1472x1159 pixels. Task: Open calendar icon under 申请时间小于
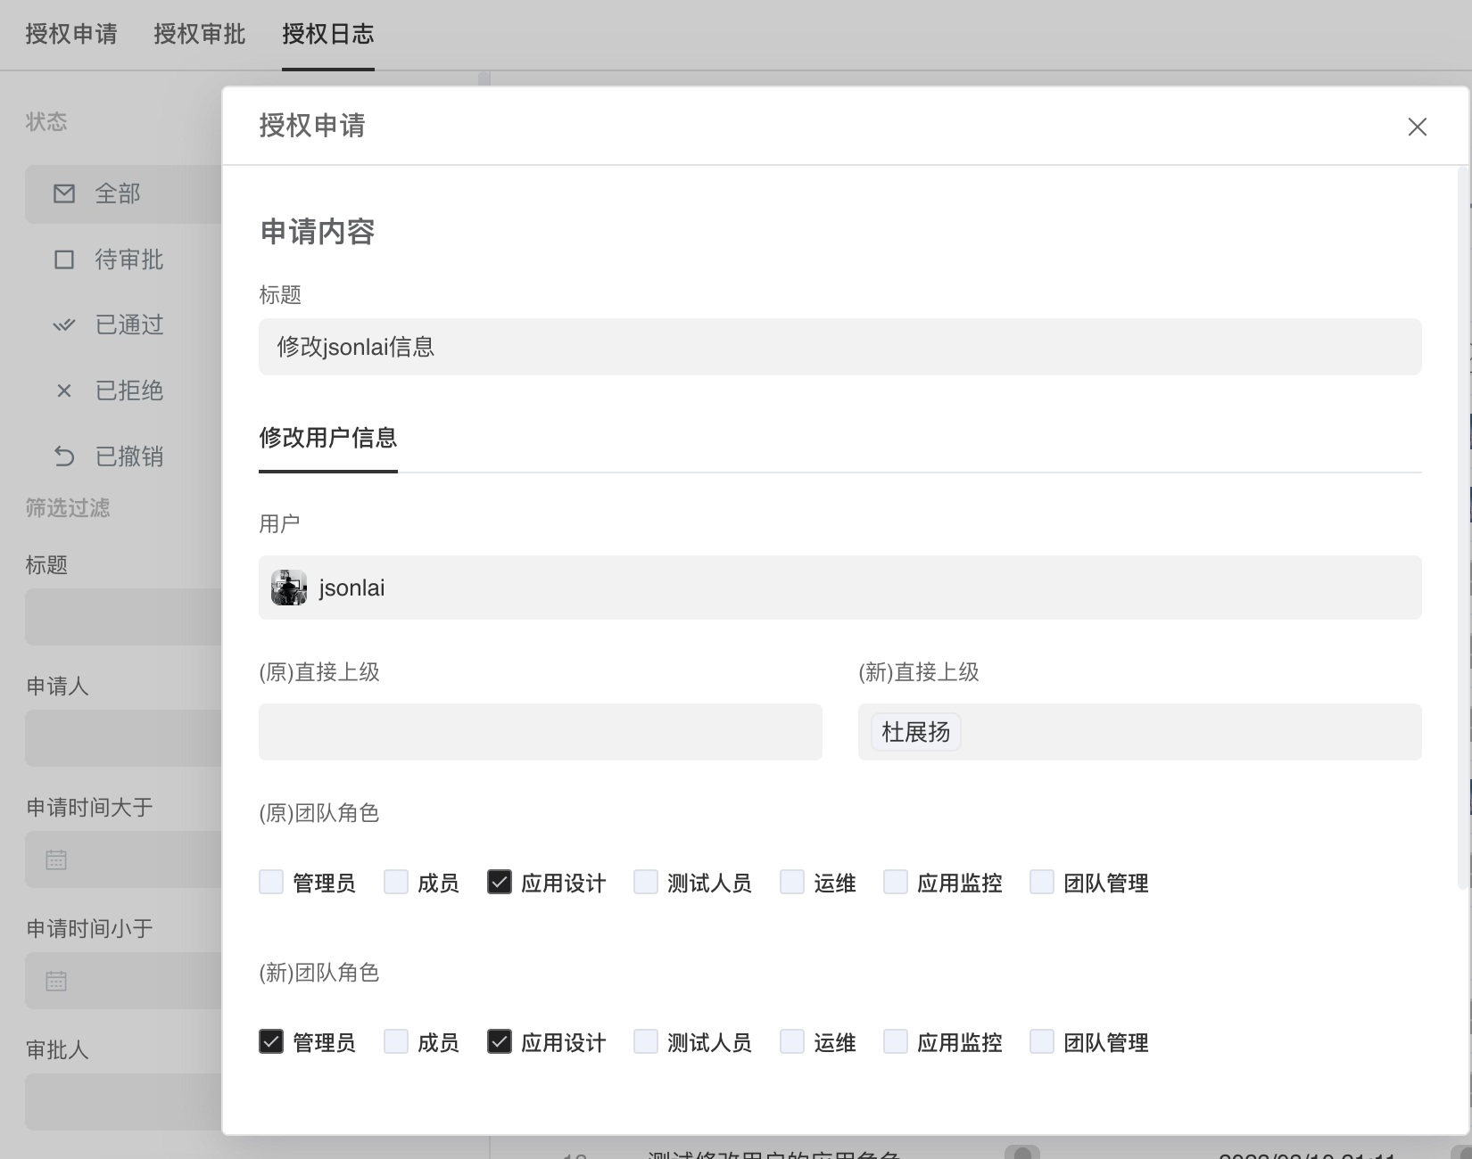click(56, 982)
